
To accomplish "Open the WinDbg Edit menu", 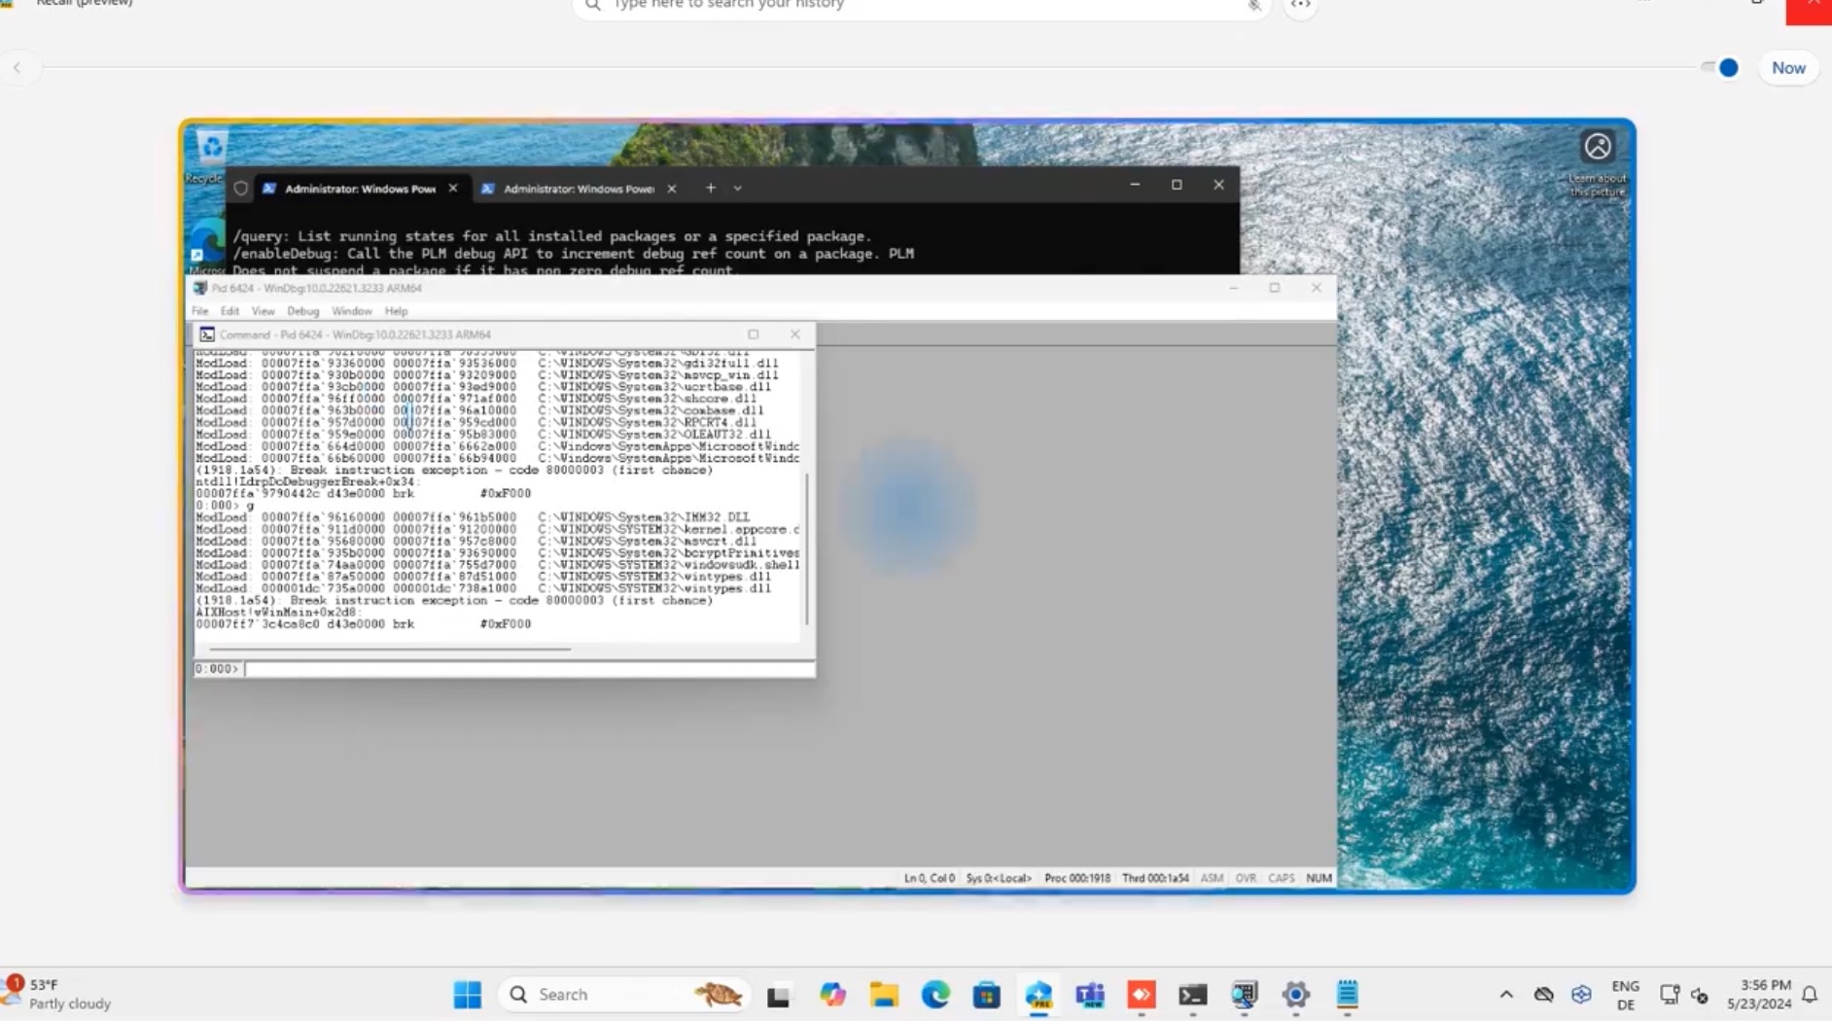I will pos(229,311).
